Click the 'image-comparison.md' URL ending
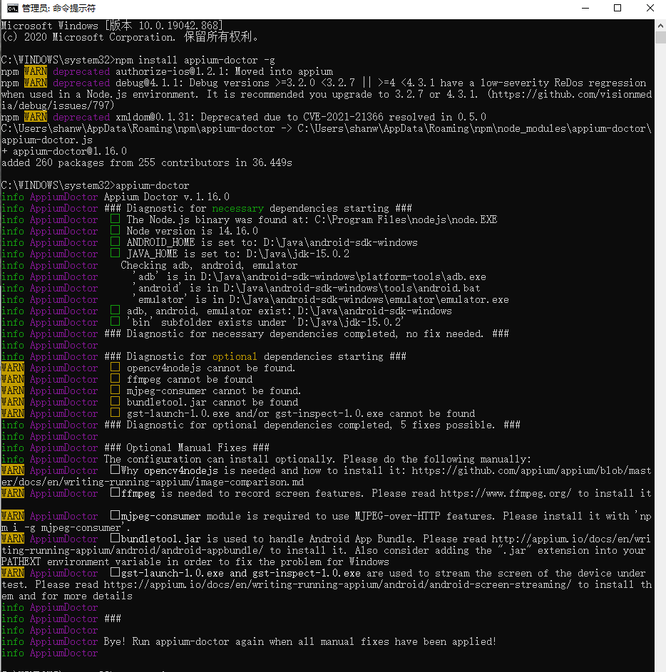Image resolution: width=666 pixels, height=672 pixels. tap(250, 482)
